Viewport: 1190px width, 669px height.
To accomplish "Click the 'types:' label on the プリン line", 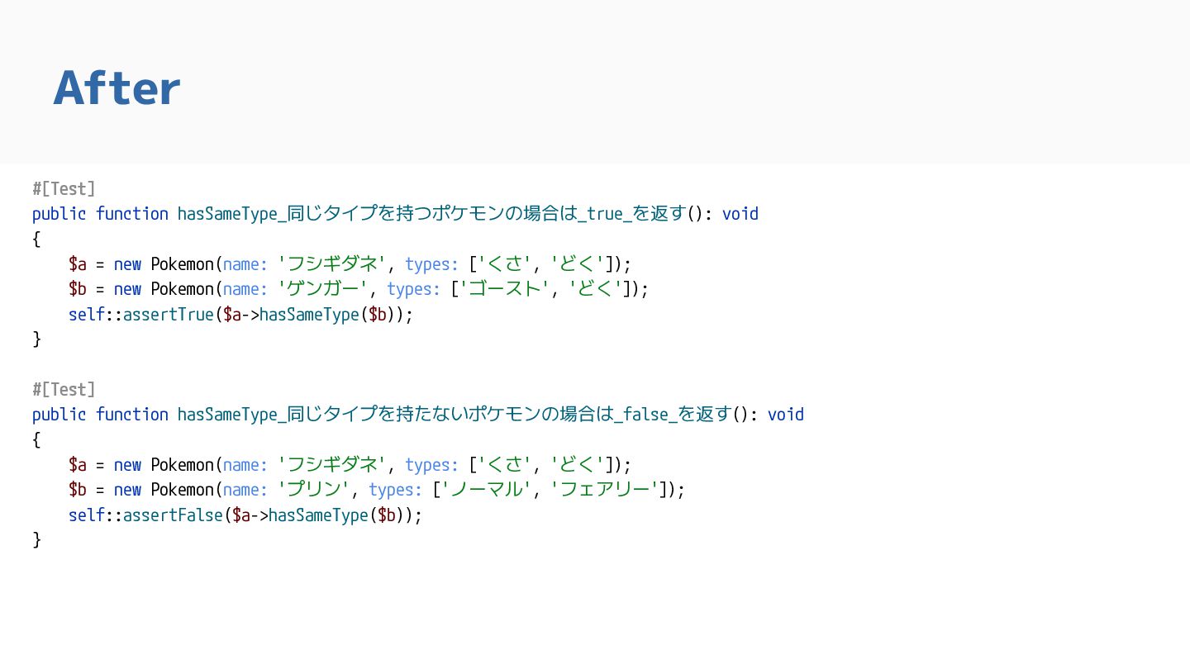I will tap(396, 490).
